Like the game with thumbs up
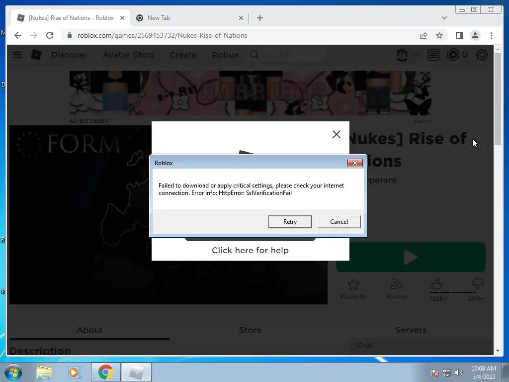 click(436, 284)
